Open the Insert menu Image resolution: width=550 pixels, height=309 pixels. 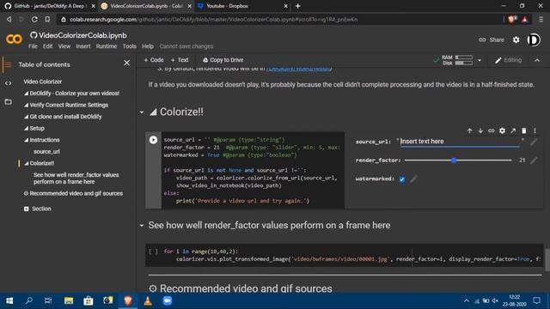[83, 46]
